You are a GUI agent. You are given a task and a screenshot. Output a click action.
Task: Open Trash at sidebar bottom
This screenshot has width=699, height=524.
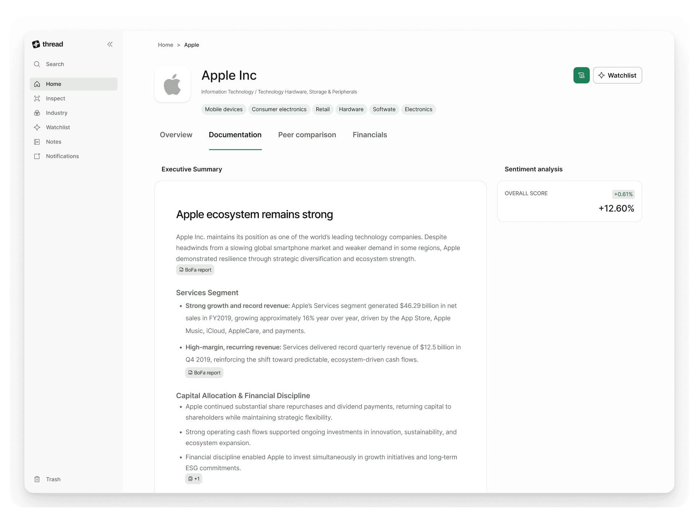click(x=53, y=479)
